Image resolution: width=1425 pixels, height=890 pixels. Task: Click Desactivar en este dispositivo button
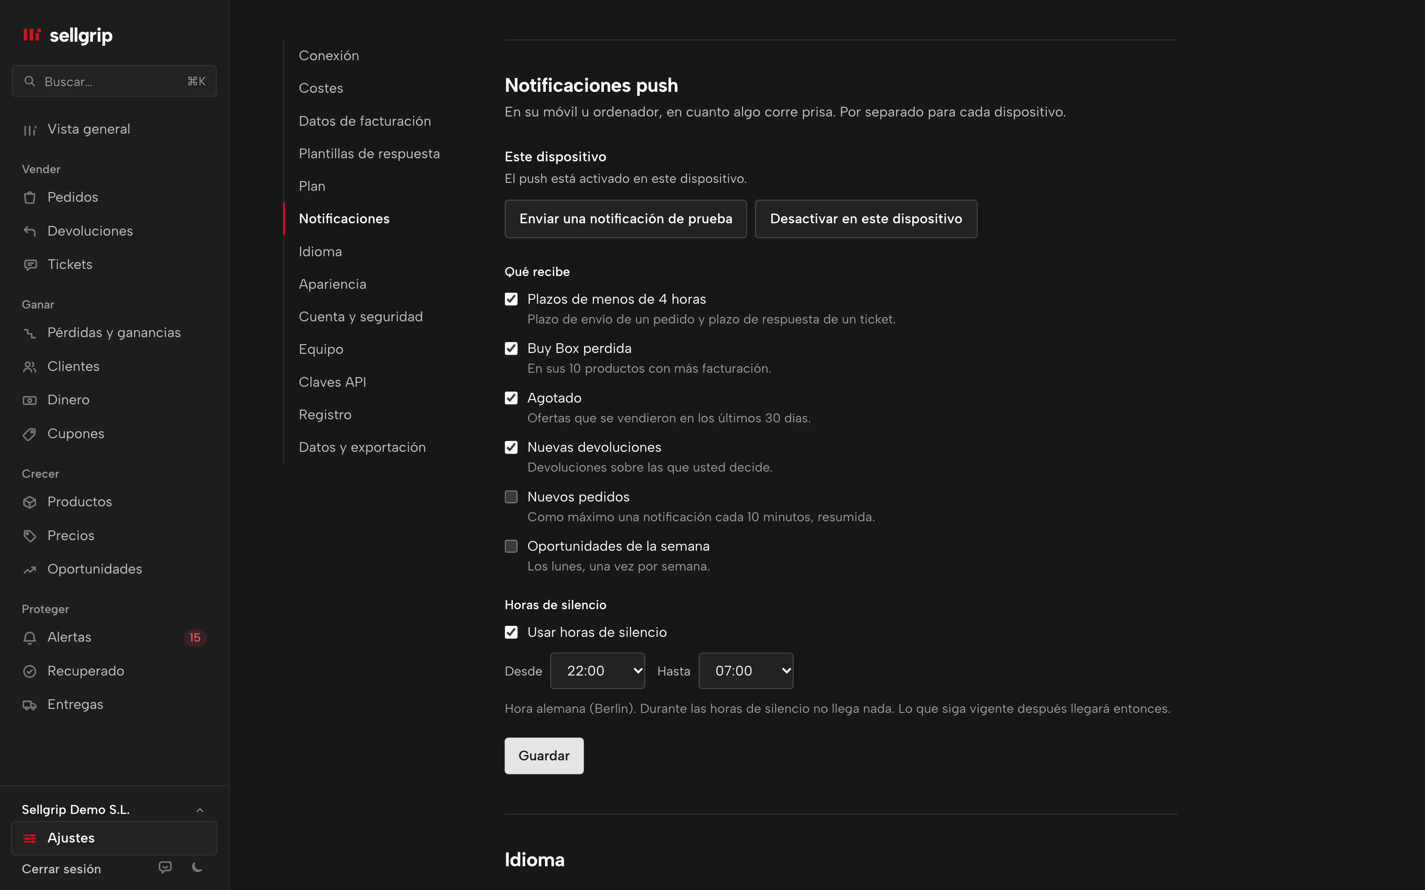point(866,219)
